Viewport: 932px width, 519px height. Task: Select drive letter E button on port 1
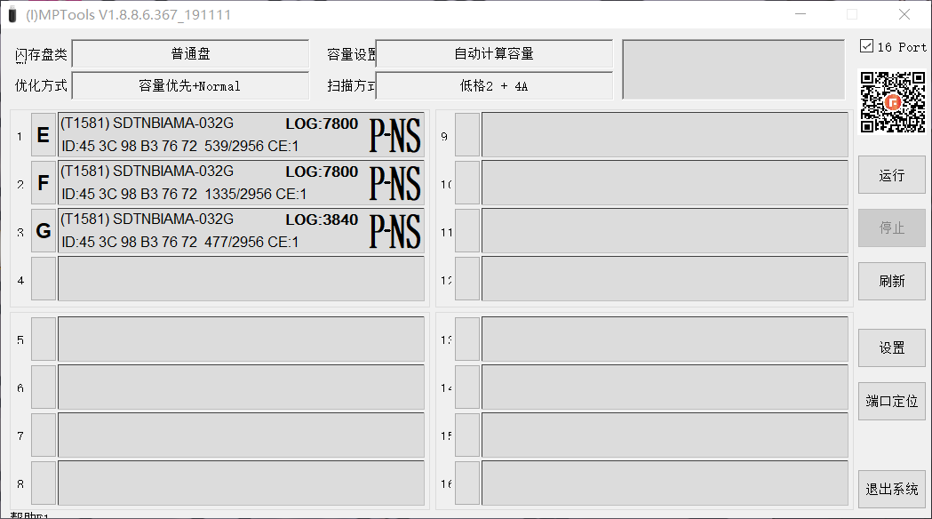(44, 135)
